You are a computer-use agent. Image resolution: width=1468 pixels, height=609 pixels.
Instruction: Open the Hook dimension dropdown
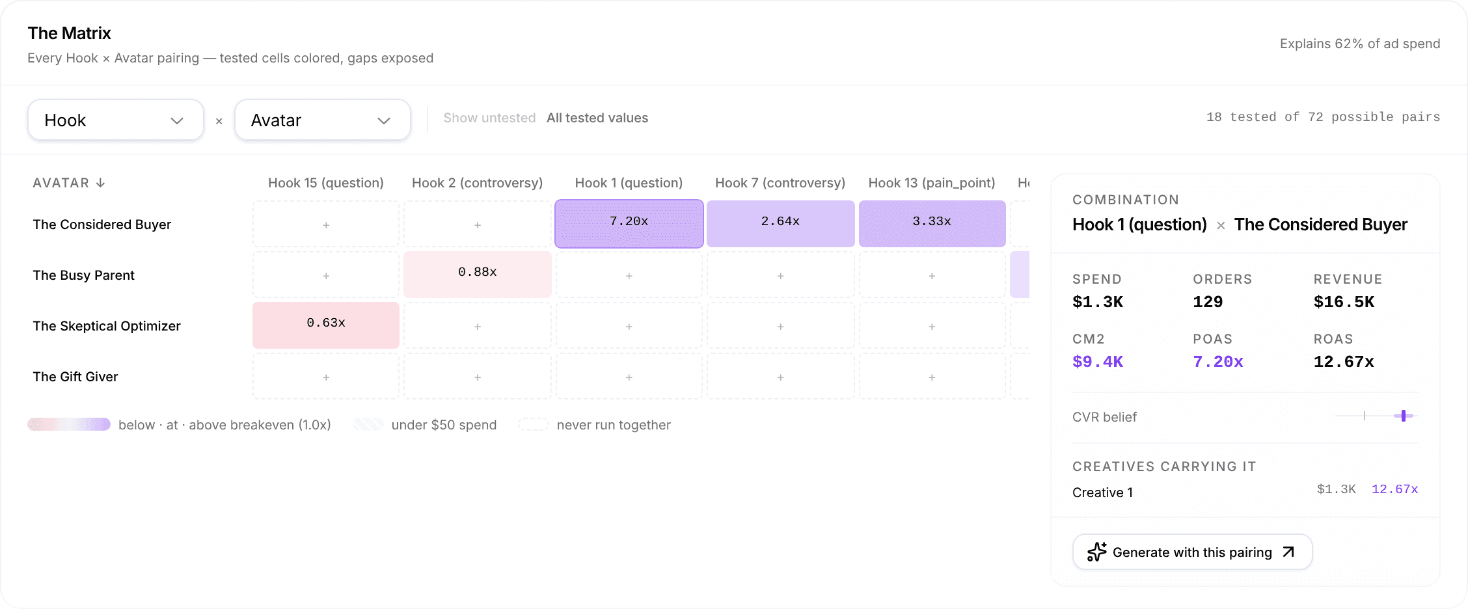pyautogui.click(x=116, y=120)
